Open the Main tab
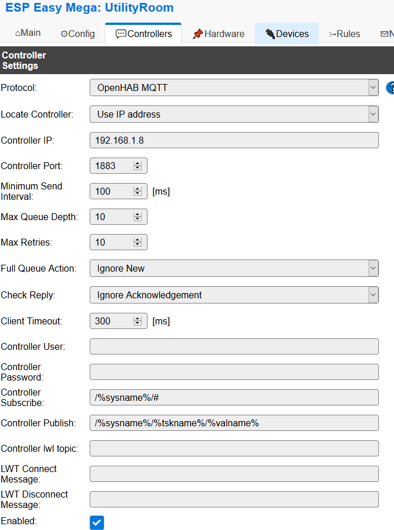 point(28,33)
